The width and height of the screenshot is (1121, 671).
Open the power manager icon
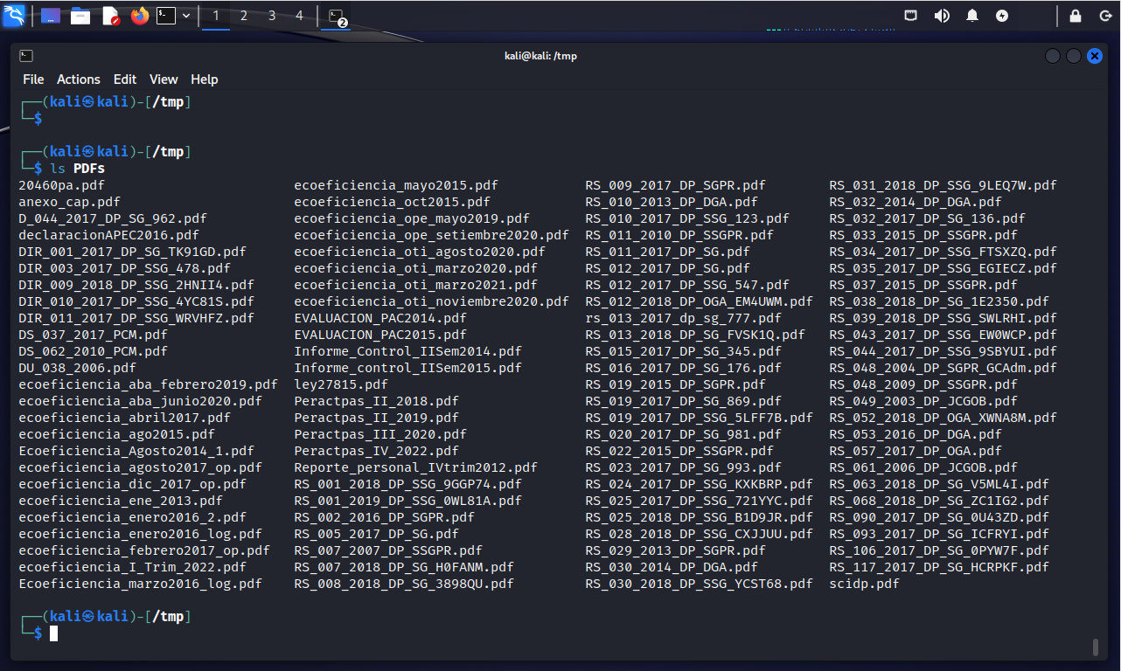point(1002,16)
